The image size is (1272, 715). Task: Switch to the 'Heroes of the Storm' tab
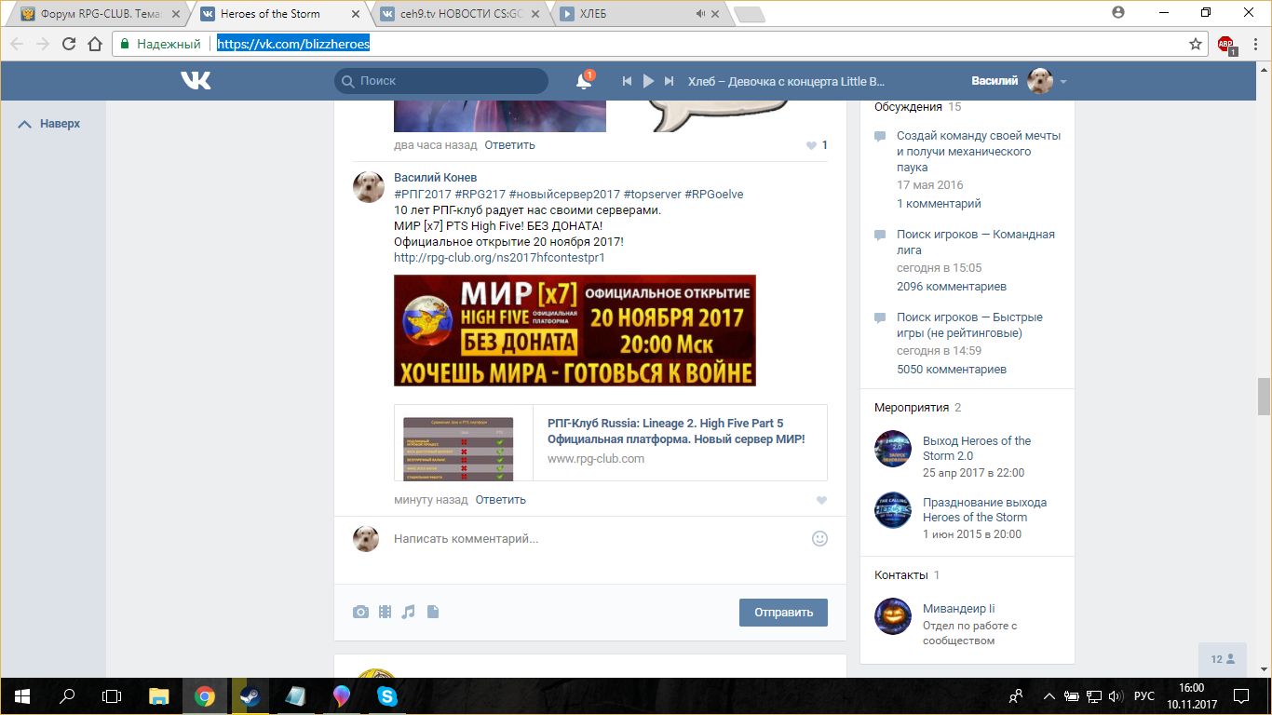pyautogui.click(x=279, y=14)
